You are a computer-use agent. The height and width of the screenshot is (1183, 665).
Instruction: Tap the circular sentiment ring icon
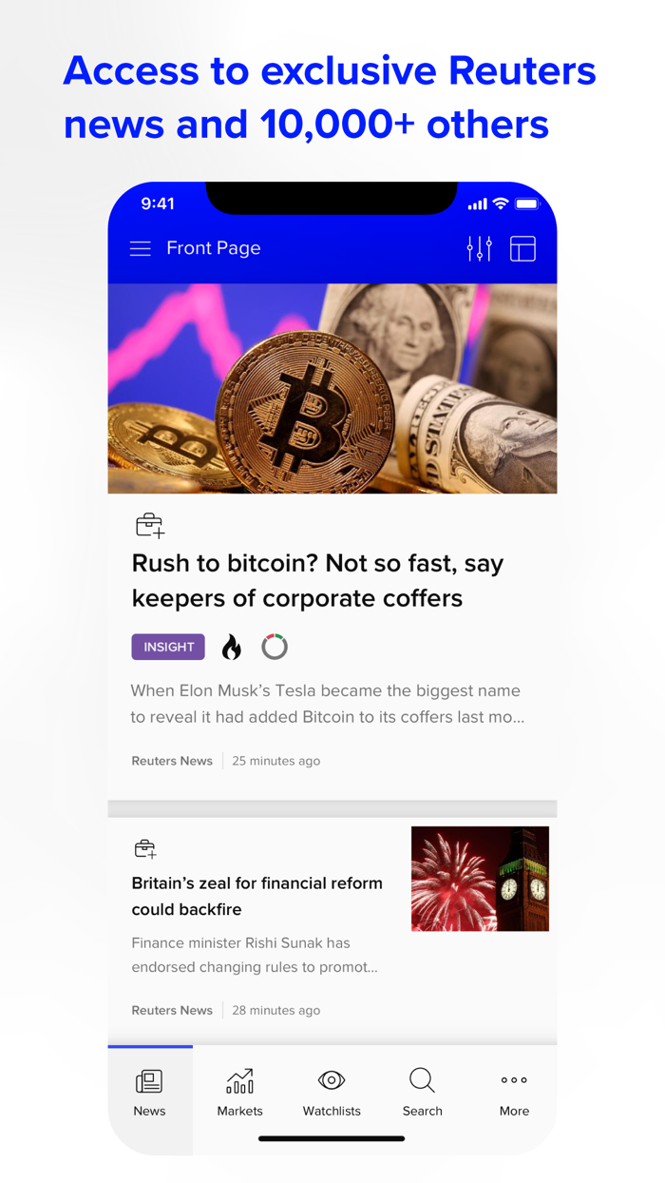point(275,647)
